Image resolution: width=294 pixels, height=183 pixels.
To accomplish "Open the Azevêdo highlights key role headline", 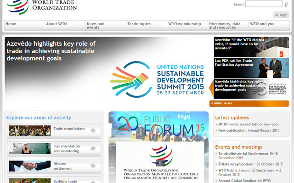I will coord(51,51).
